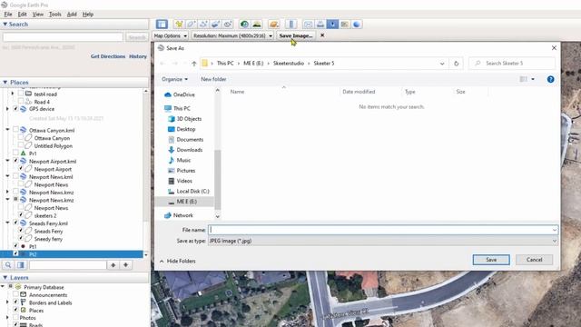Click the Add Placemark pushpin icon
This screenshot has height=327, width=581.
pyautogui.click(x=179, y=25)
